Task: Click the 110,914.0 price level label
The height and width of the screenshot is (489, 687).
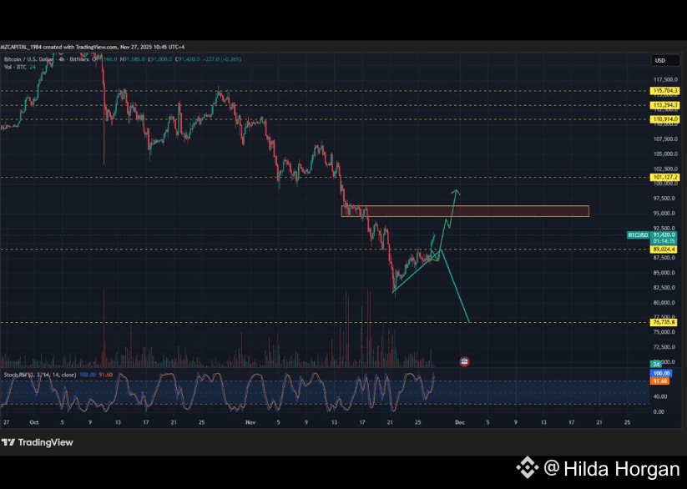Action: point(666,119)
